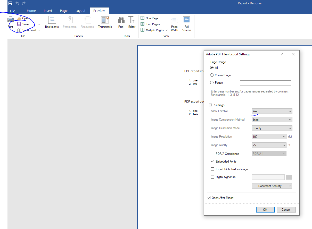This screenshot has height=229, width=312.
Task: Click the digital signature browse button
Action: (289, 177)
